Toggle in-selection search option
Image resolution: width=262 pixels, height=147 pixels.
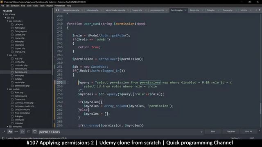pyautogui.click(x=28, y=131)
